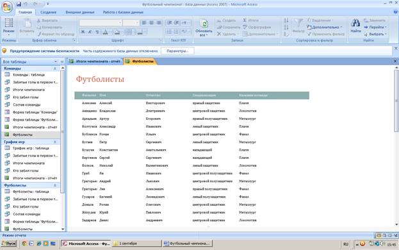Click gridlines icon in Шрифт group
399x250 pixels.
(x=129, y=32)
